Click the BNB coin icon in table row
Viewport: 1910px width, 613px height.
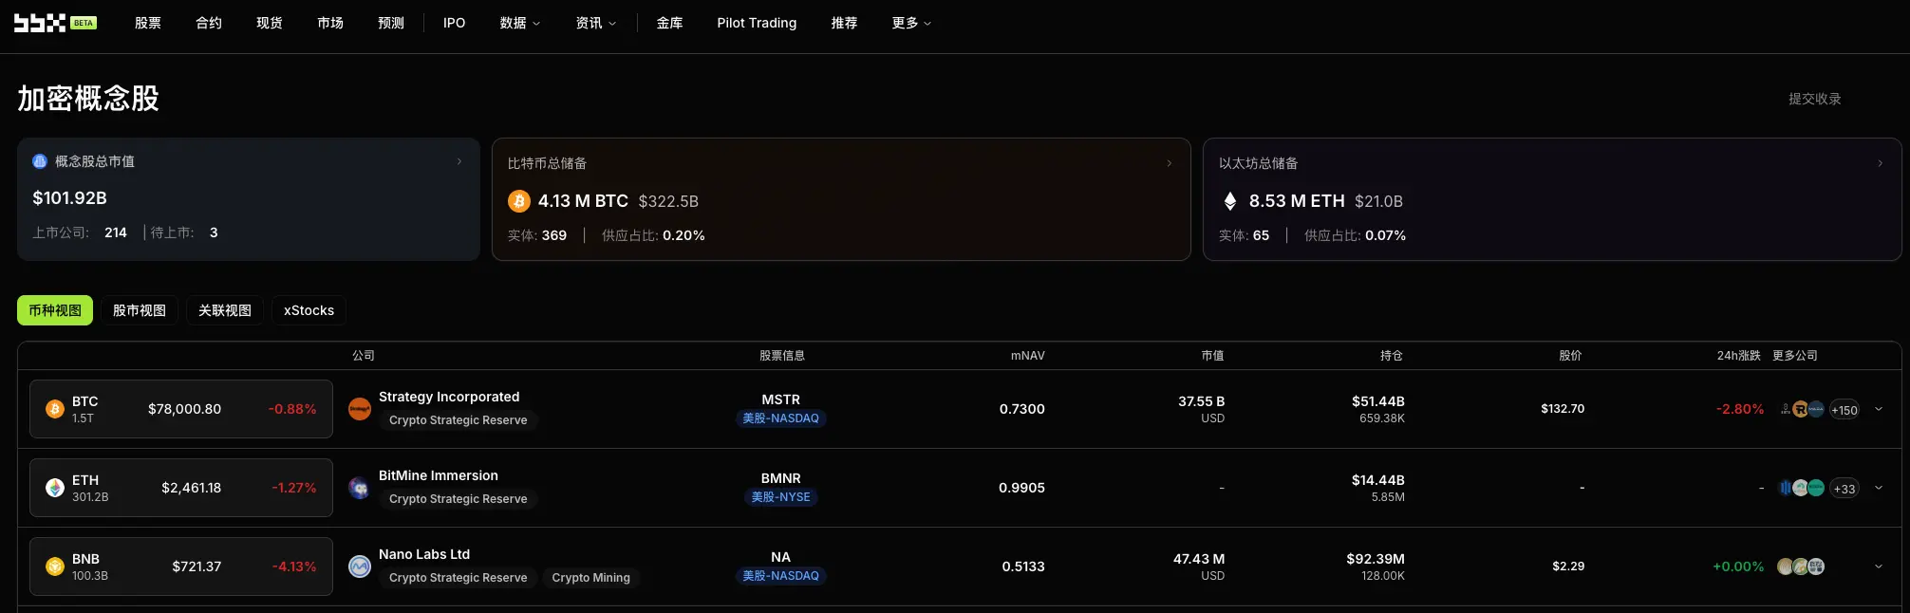click(x=55, y=567)
